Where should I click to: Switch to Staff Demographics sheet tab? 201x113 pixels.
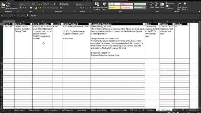51,110
